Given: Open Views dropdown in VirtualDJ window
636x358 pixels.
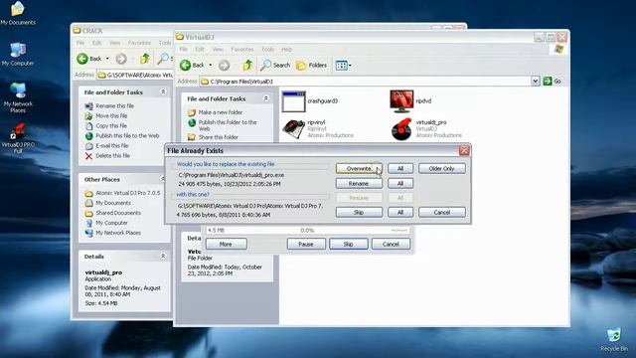Looking at the screenshot, I should pyautogui.click(x=344, y=65).
